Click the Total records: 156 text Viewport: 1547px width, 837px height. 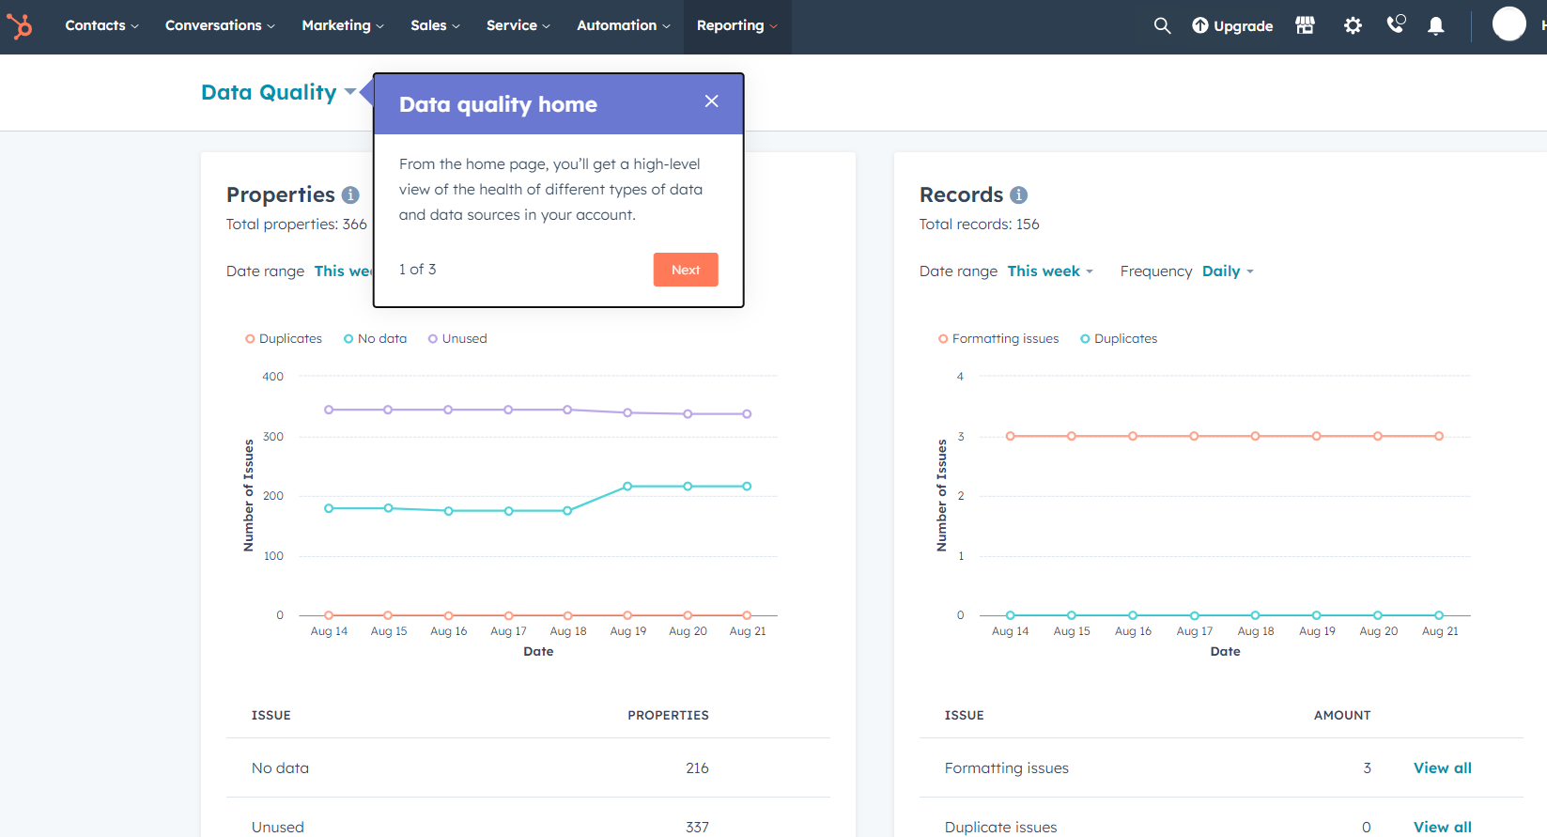click(980, 225)
